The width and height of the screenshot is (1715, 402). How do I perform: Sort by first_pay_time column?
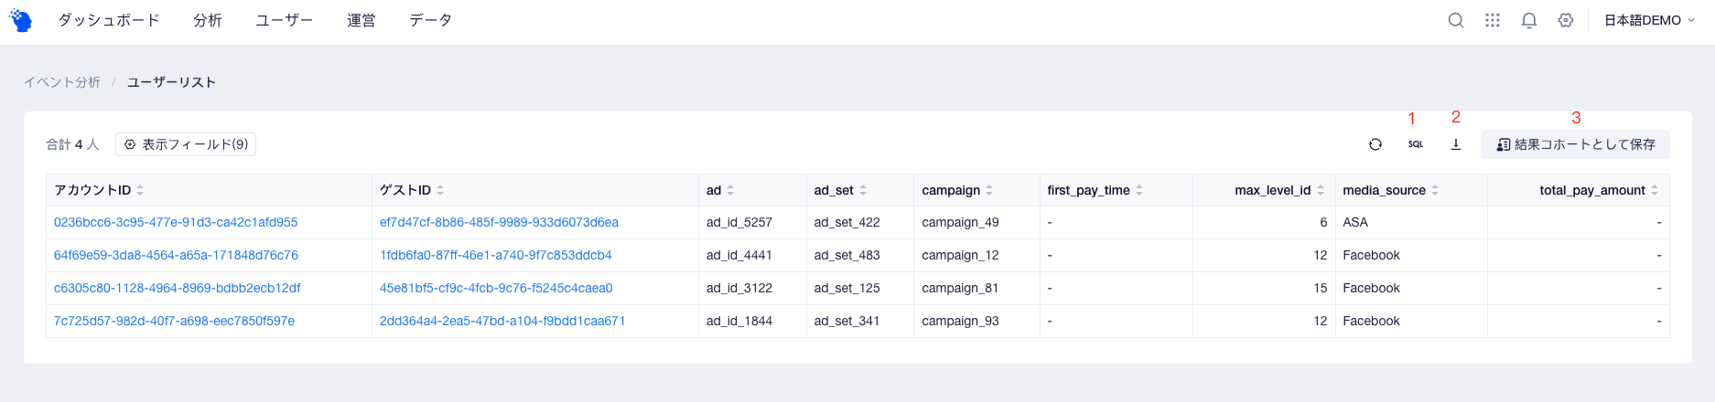pyautogui.click(x=1139, y=190)
